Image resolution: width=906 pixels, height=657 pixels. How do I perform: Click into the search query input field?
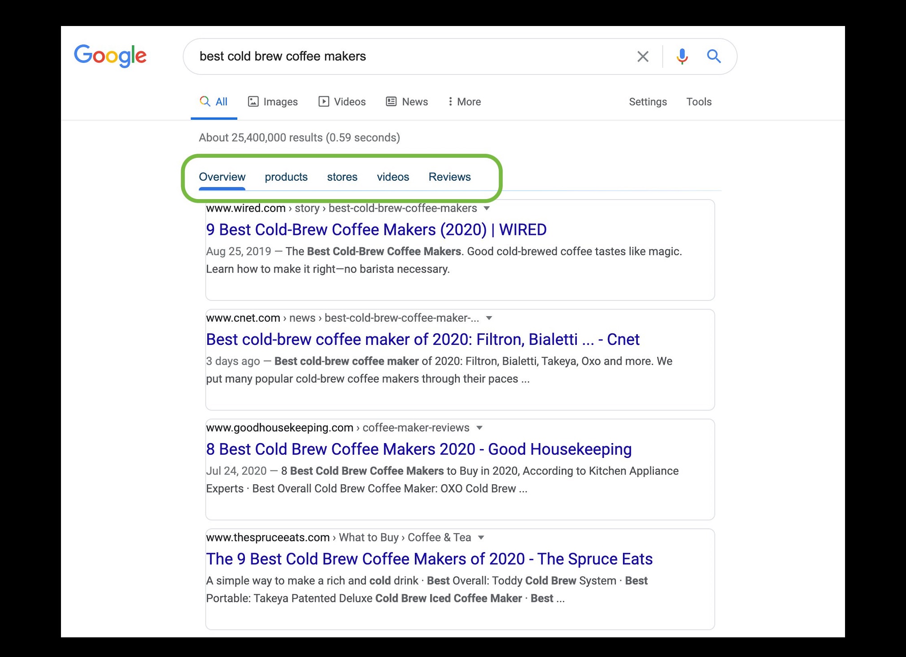[404, 57]
